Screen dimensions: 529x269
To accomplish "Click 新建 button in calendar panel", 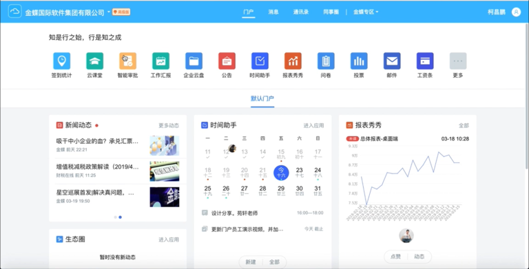I will [251, 262].
